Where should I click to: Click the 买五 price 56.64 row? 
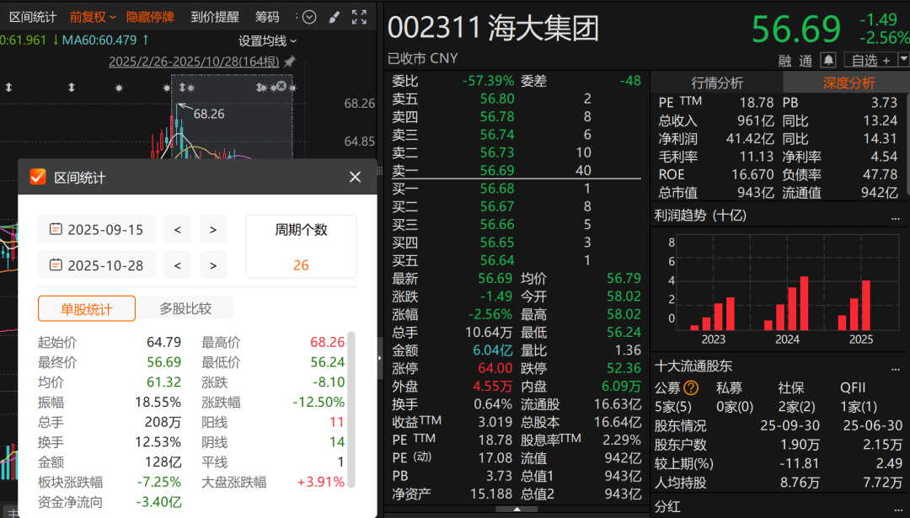point(516,260)
